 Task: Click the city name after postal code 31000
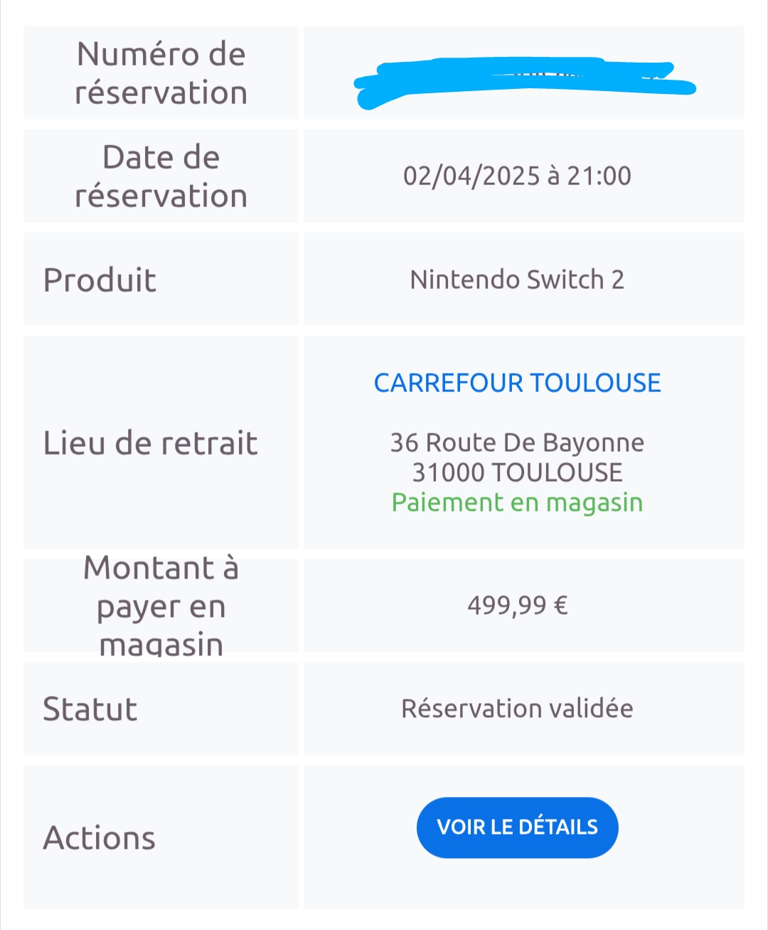(557, 472)
